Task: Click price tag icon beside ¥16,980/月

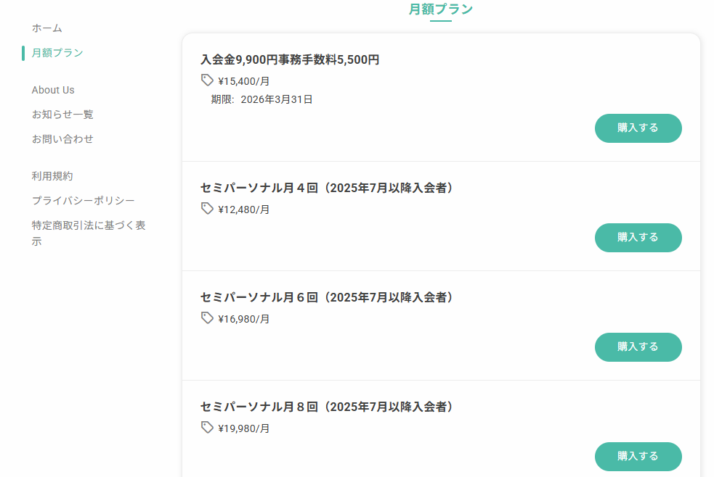Action: tap(207, 318)
